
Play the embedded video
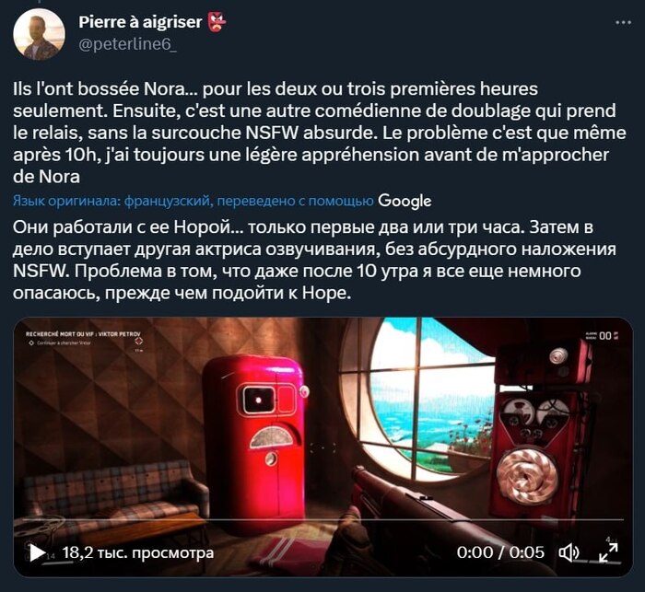(x=36, y=552)
